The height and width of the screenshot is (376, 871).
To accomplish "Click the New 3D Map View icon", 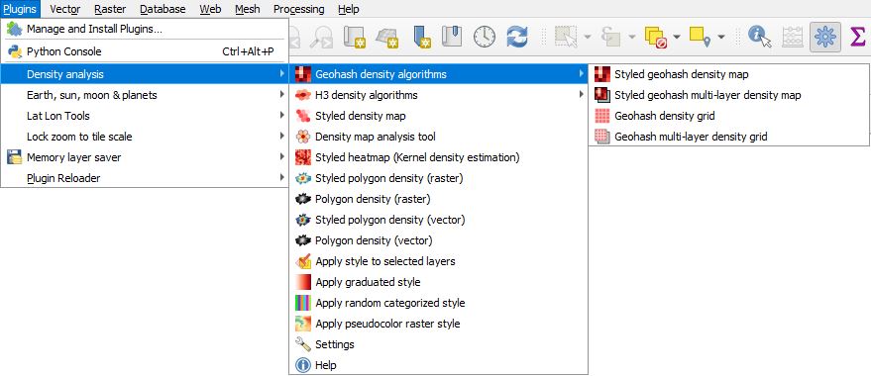I will coord(387,38).
